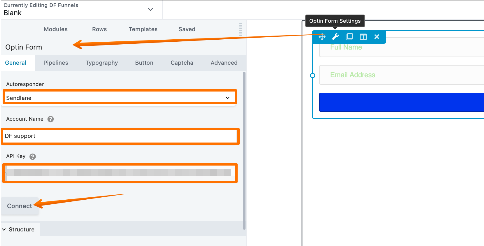
Task: Click the settings panel vertical scrollbar
Action: [x=244, y=151]
